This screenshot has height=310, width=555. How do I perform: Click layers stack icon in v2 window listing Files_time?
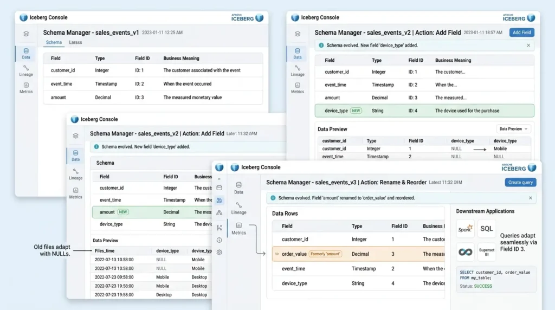coord(75,136)
